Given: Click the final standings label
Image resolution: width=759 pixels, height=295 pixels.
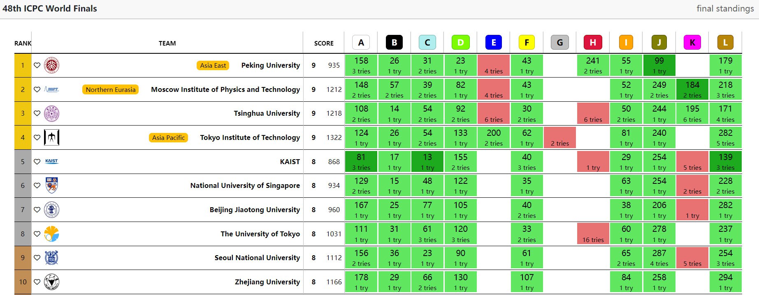Looking at the screenshot, I should pos(725,9).
